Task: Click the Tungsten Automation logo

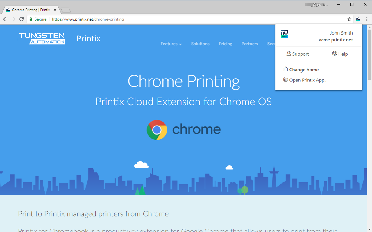Action: click(42, 38)
